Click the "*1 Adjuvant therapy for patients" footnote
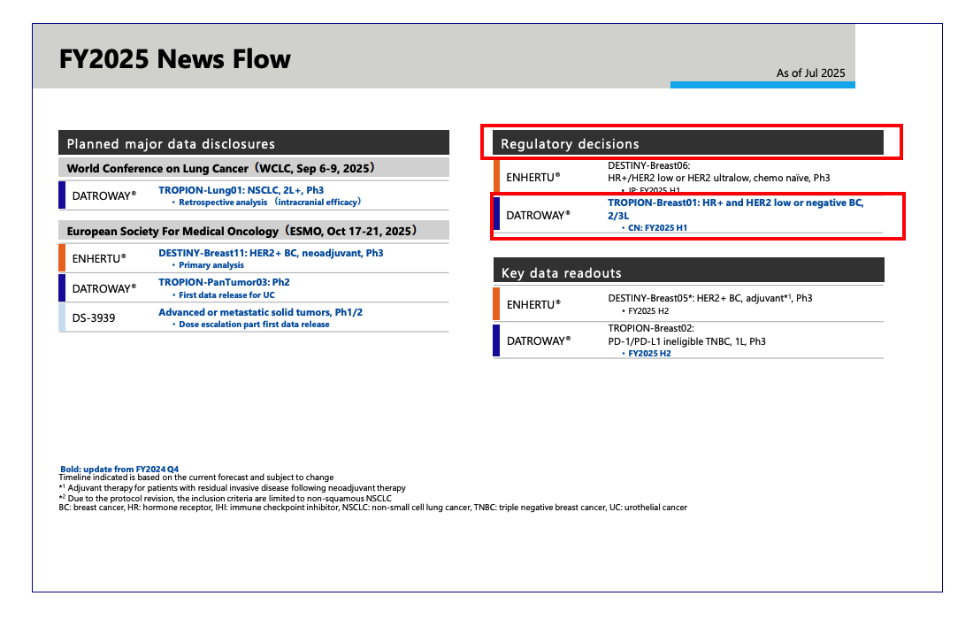Viewport: 973px width, 619px height. [x=232, y=488]
